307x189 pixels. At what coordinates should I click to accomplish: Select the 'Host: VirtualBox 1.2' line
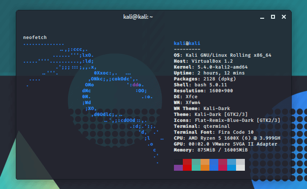[x=203, y=61]
